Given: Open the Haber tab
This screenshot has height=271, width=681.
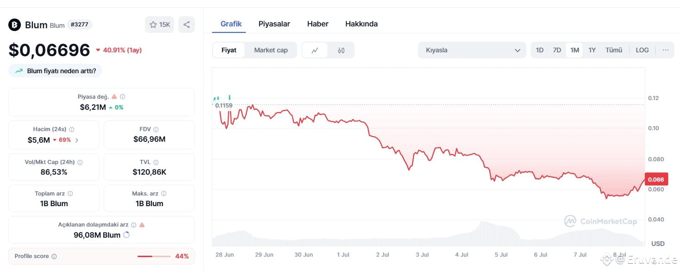Looking at the screenshot, I should (318, 24).
